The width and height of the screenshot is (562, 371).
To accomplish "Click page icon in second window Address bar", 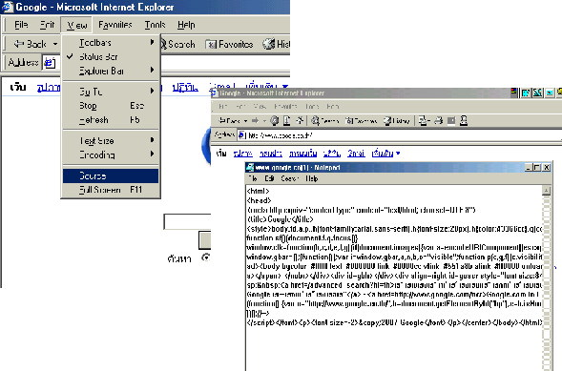I will click(x=241, y=135).
